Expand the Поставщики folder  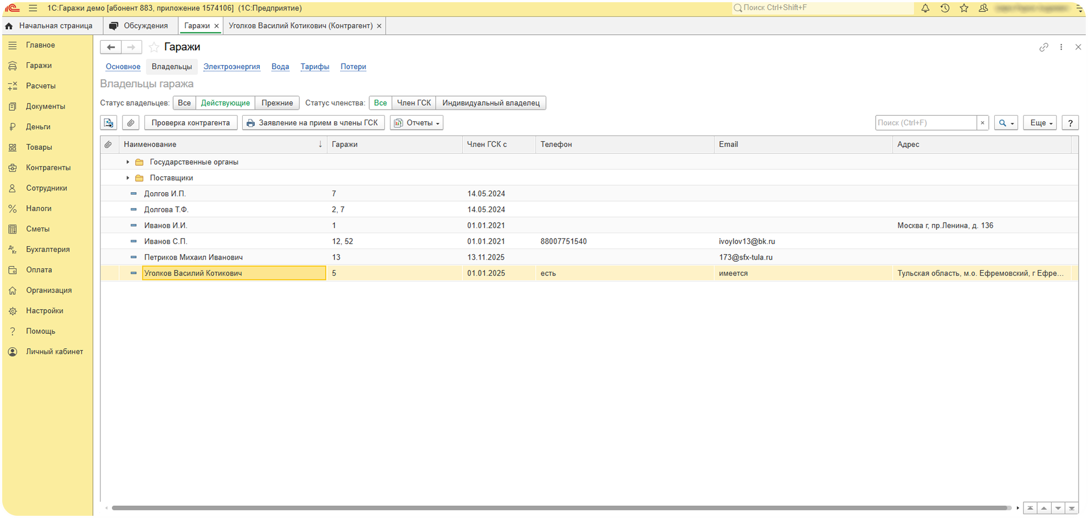(x=128, y=178)
